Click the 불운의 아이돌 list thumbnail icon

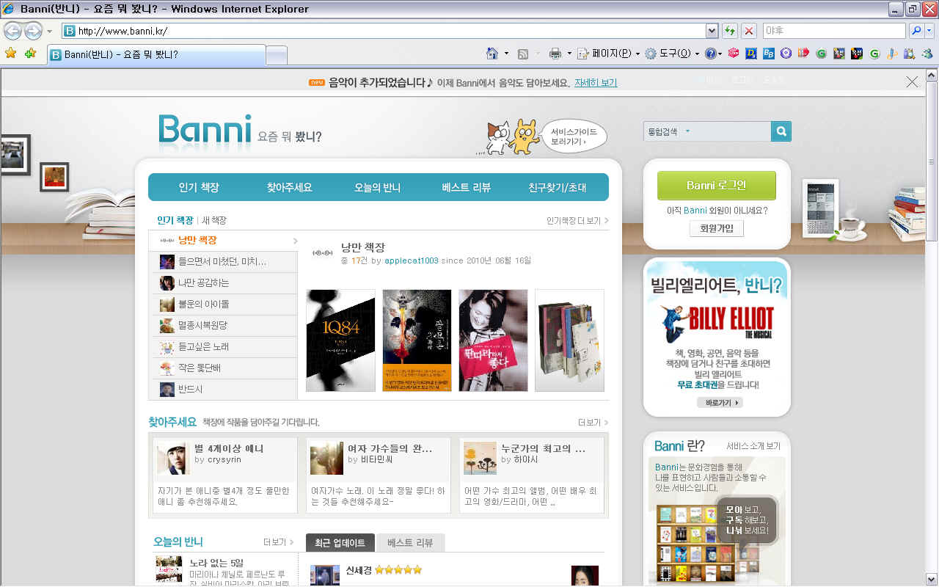[x=167, y=304]
